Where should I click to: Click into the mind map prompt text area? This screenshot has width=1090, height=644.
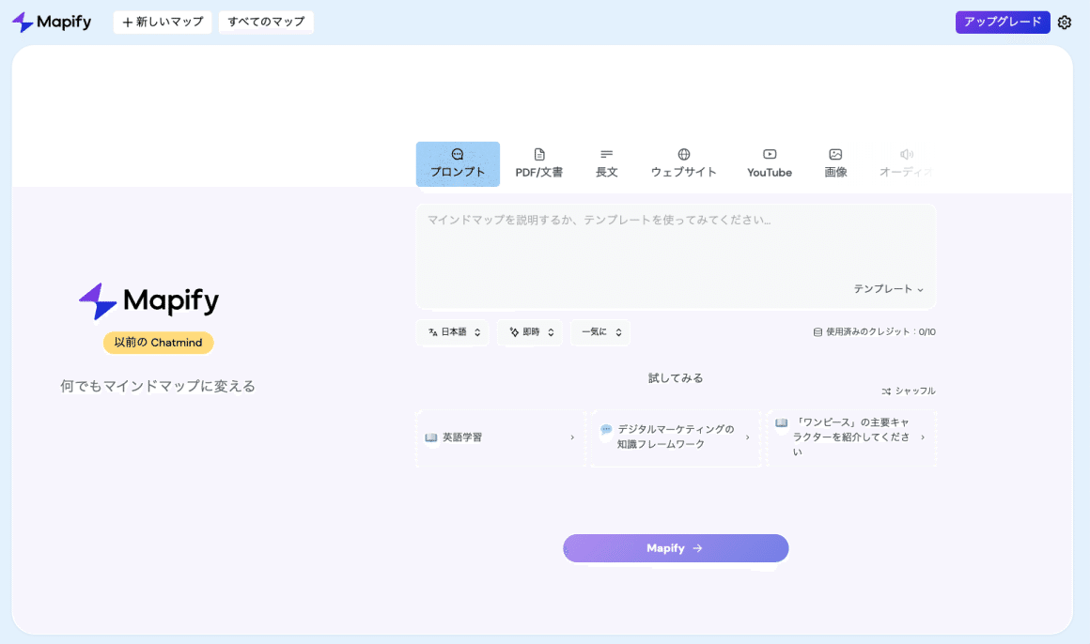676,255
